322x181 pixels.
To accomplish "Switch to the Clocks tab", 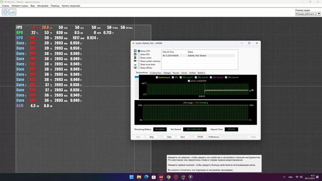I will (184, 73).
